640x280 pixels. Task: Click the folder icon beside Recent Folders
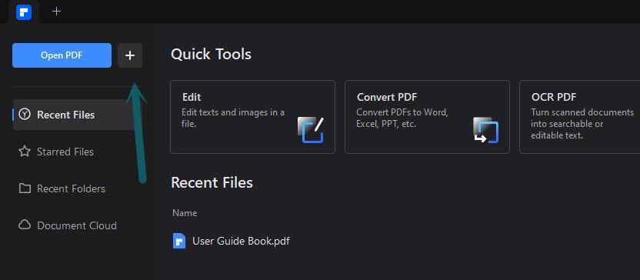pos(25,188)
